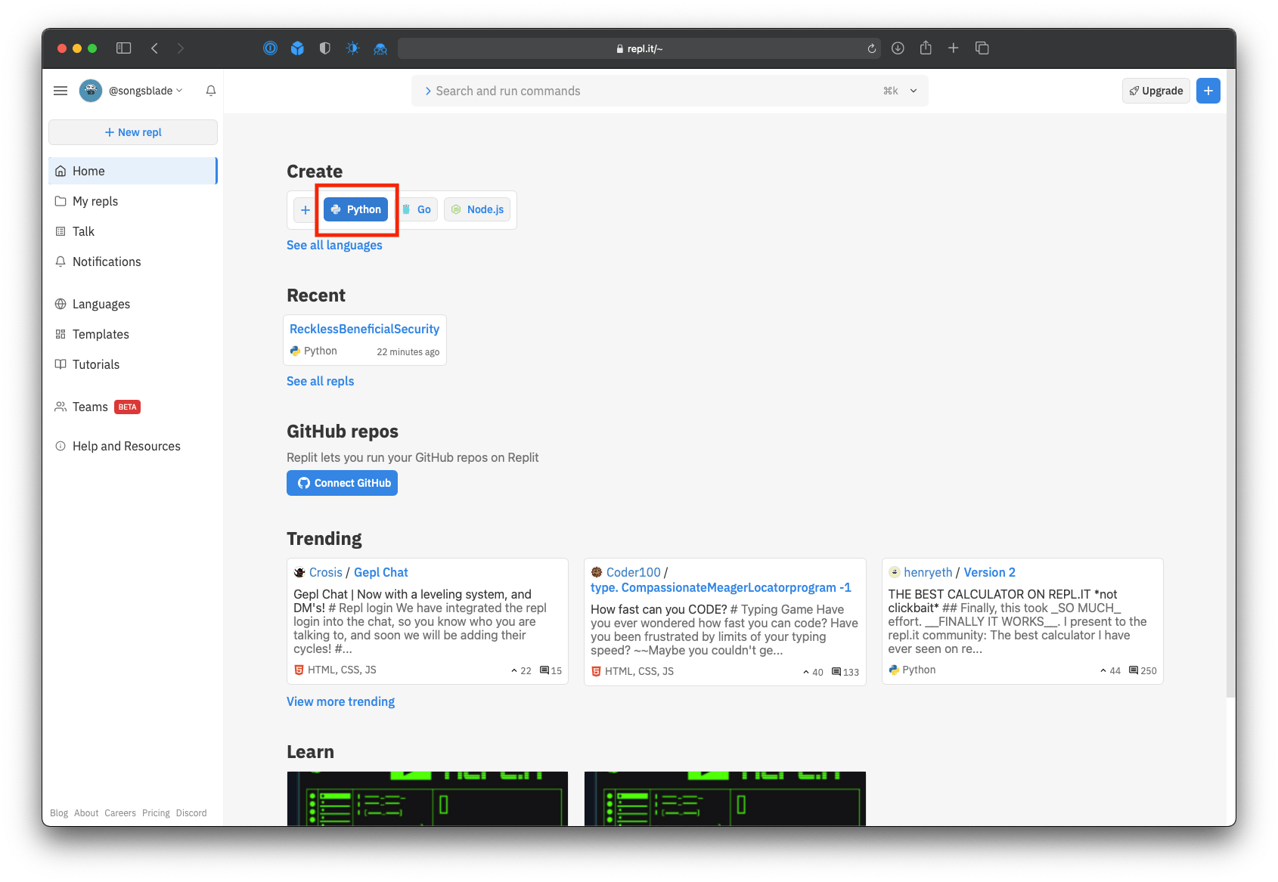Click the plus icon in Create row

(306, 210)
